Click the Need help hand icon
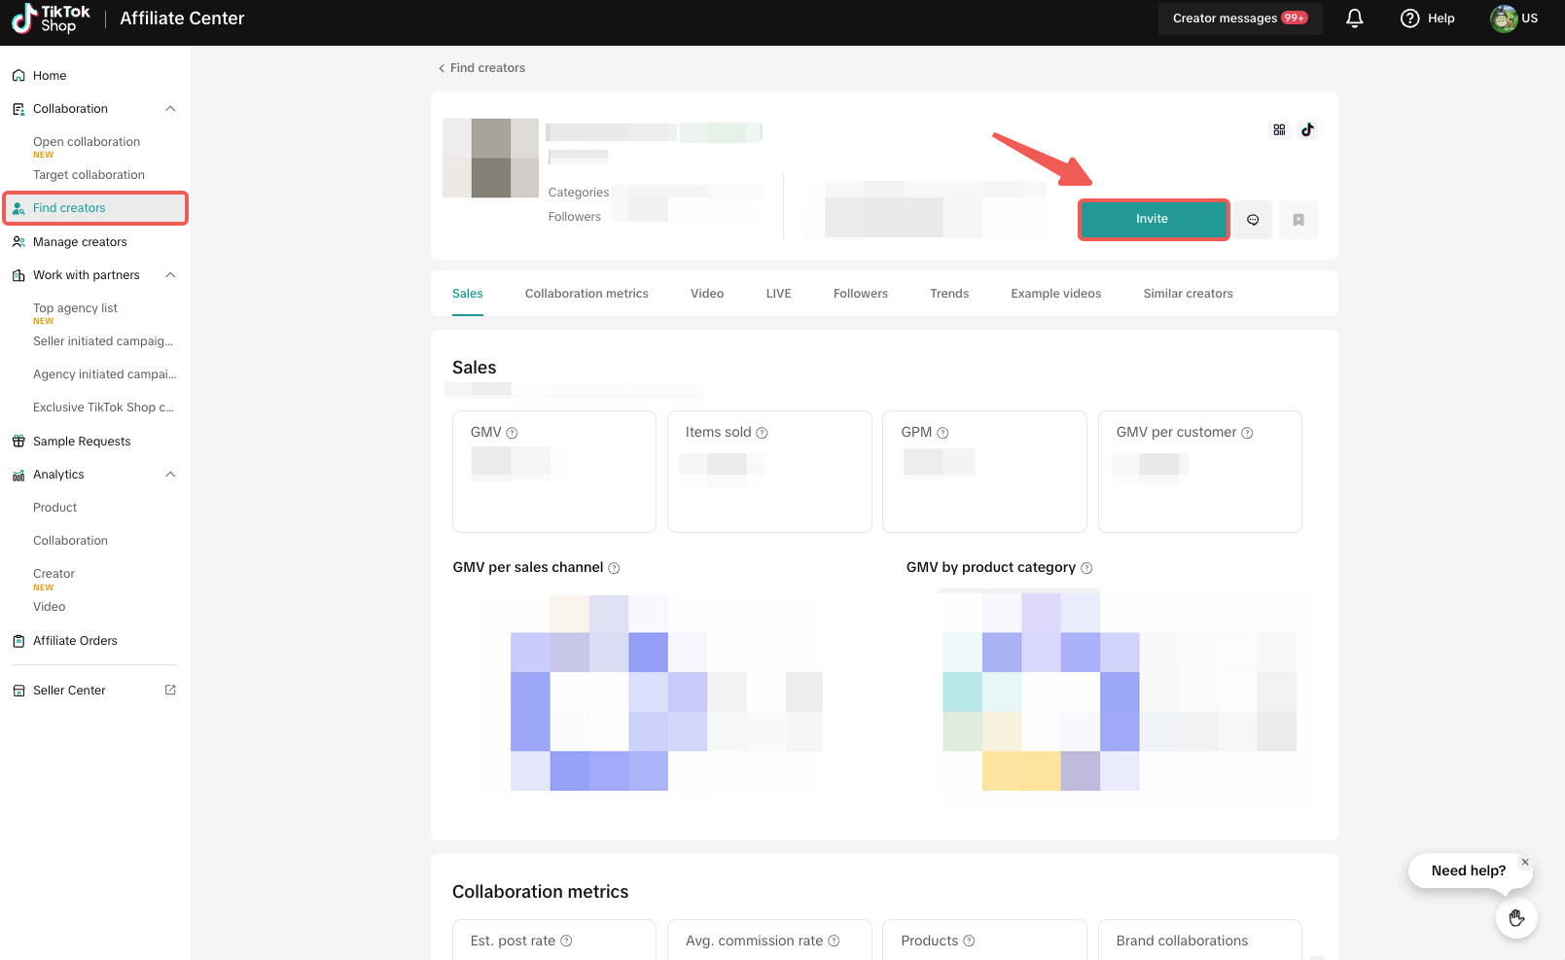The width and height of the screenshot is (1565, 960). click(x=1515, y=917)
